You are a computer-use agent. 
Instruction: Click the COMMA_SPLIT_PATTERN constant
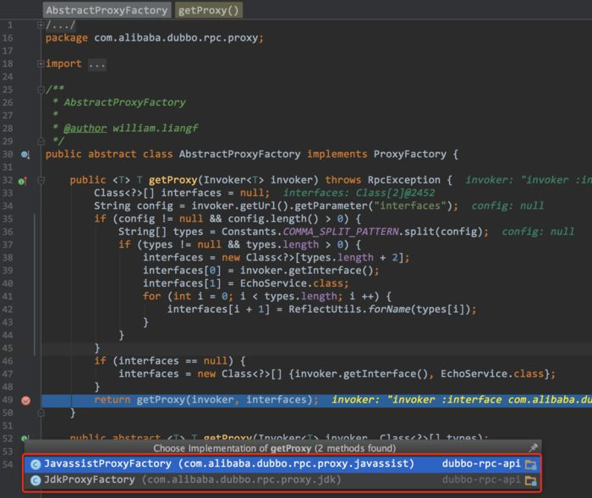tap(341, 232)
